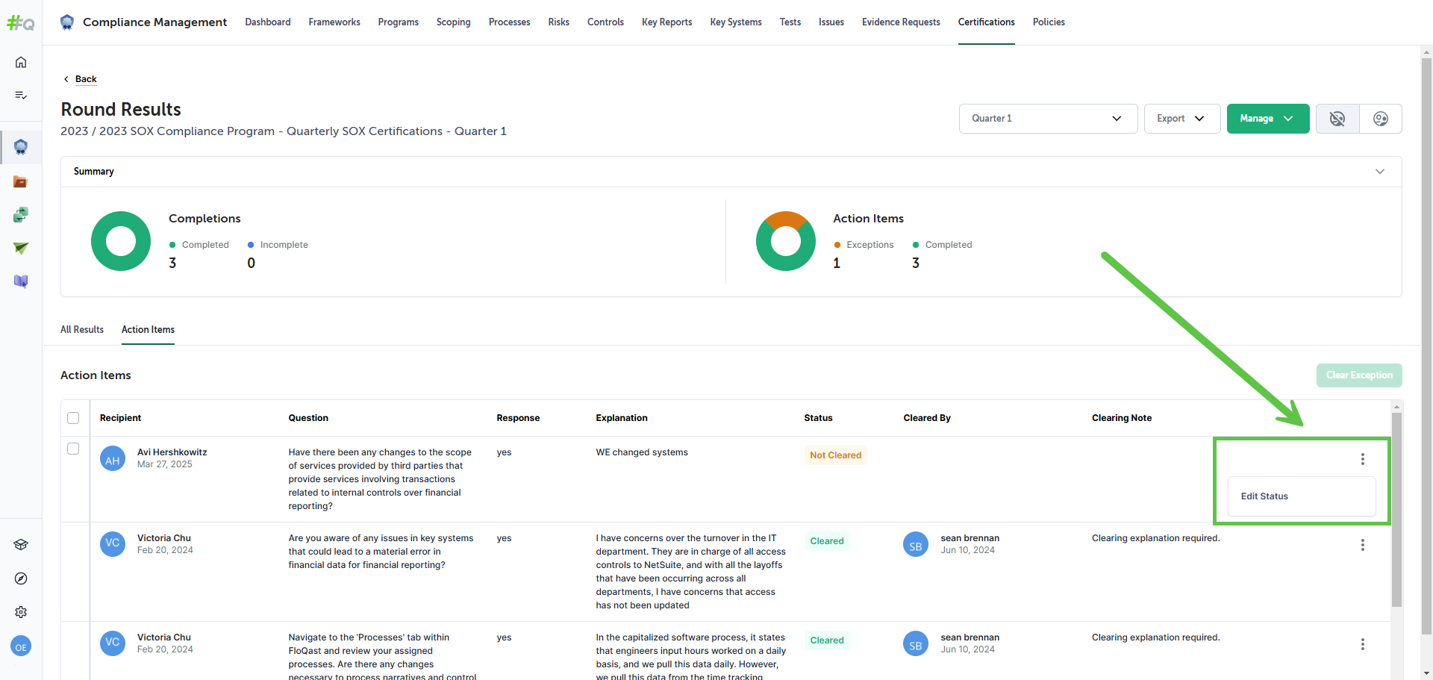Open the Programs nav item

[x=398, y=22]
